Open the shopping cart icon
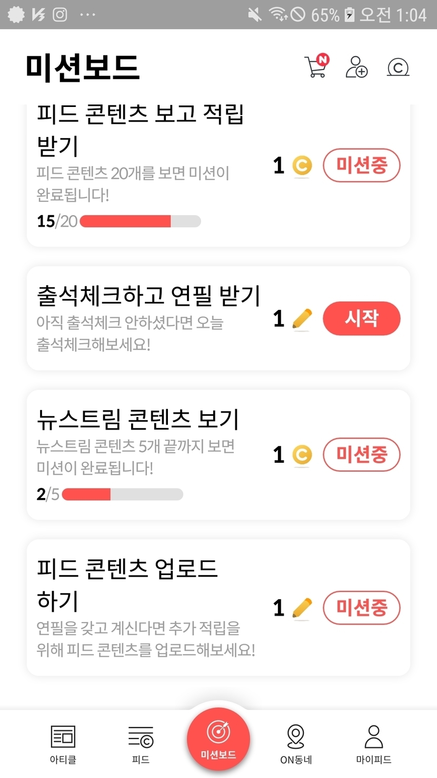The height and width of the screenshot is (778, 437). click(x=316, y=67)
